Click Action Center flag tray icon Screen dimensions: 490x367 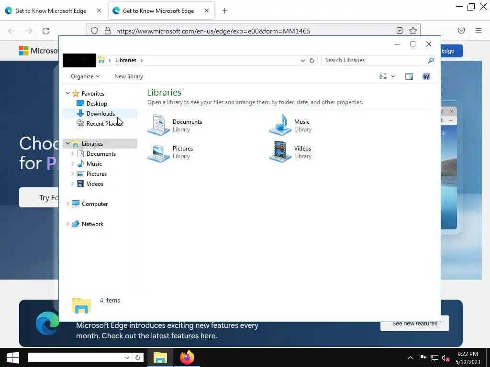pyautogui.click(x=423, y=358)
